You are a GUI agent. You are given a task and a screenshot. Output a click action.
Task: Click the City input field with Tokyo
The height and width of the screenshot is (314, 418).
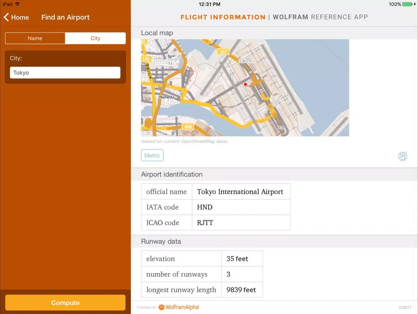[65, 73]
